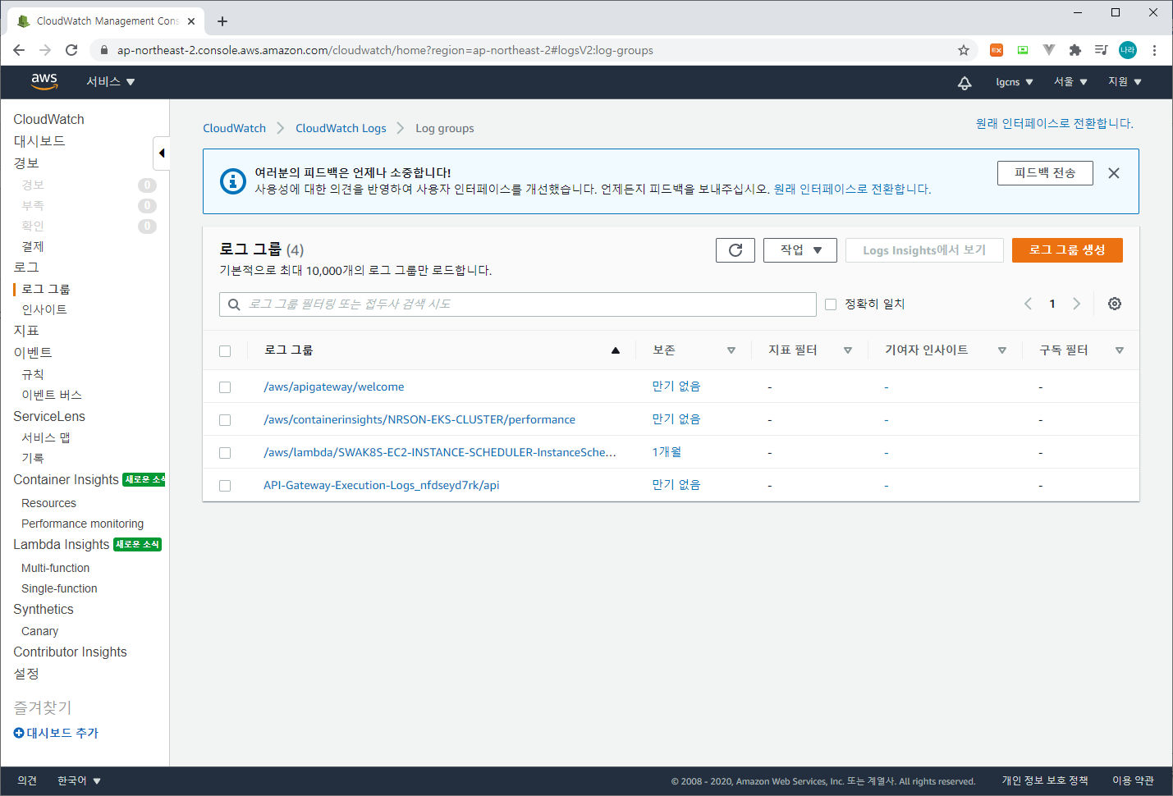
Task: Click the gray V-shaped extension icon
Action: coord(1049,50)
